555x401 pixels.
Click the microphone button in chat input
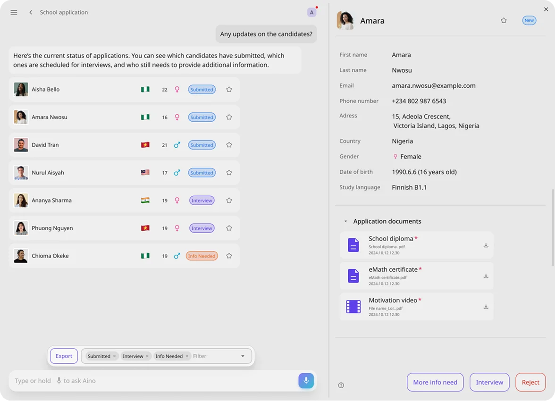click(x=306, y=381)
